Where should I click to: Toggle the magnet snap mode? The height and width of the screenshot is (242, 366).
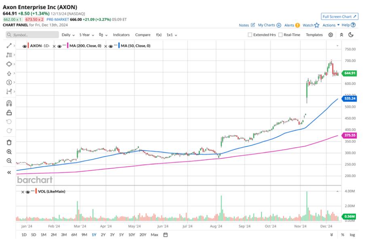[x=9, y=103]
